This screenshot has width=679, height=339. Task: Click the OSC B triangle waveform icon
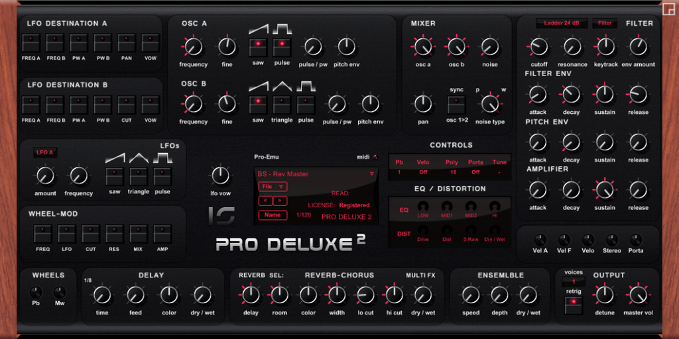coord(282,86)
